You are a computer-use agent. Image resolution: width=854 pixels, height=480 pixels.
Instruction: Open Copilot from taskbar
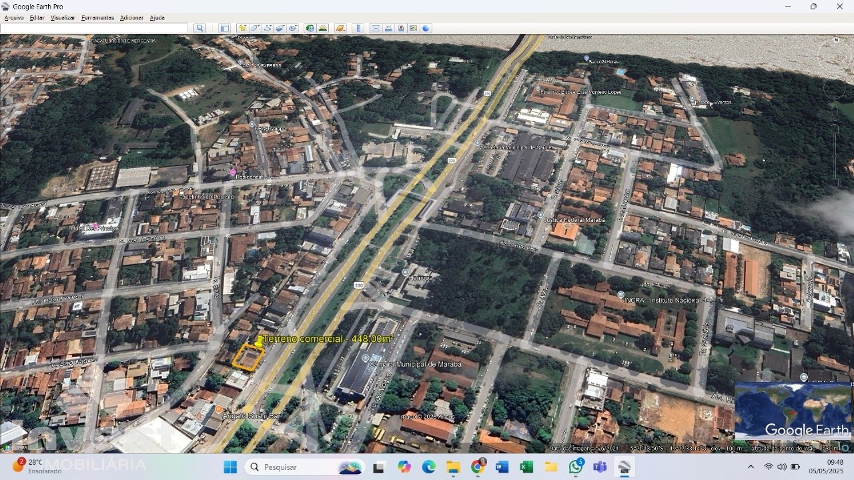pyautogui.click(x=404, y=467)
